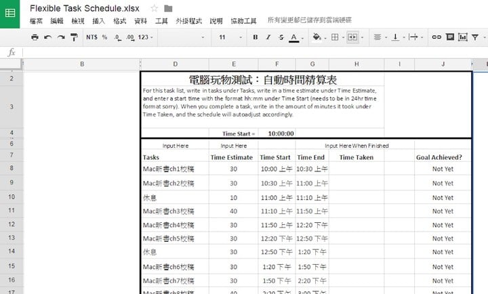
Task: Toggle bold formatting
Action: pyautogui.click(x=256, y=37)
